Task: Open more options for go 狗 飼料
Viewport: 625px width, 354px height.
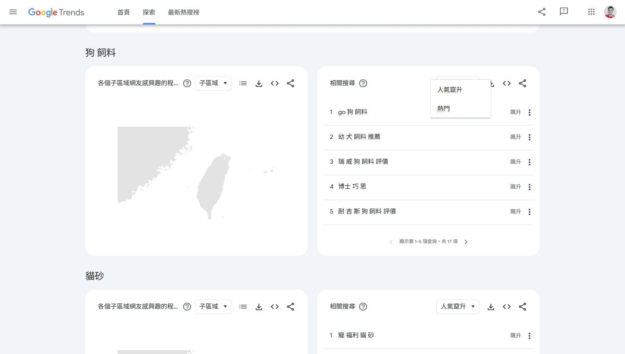Action: (530, 112)
